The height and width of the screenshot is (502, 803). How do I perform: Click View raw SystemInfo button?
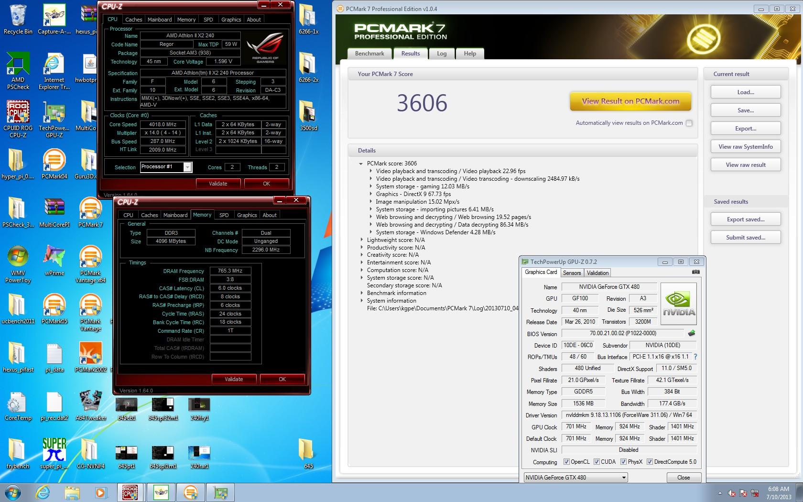[x=746, y=147]
